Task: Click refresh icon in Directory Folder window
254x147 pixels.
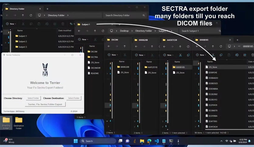Action: pos(31,15)
